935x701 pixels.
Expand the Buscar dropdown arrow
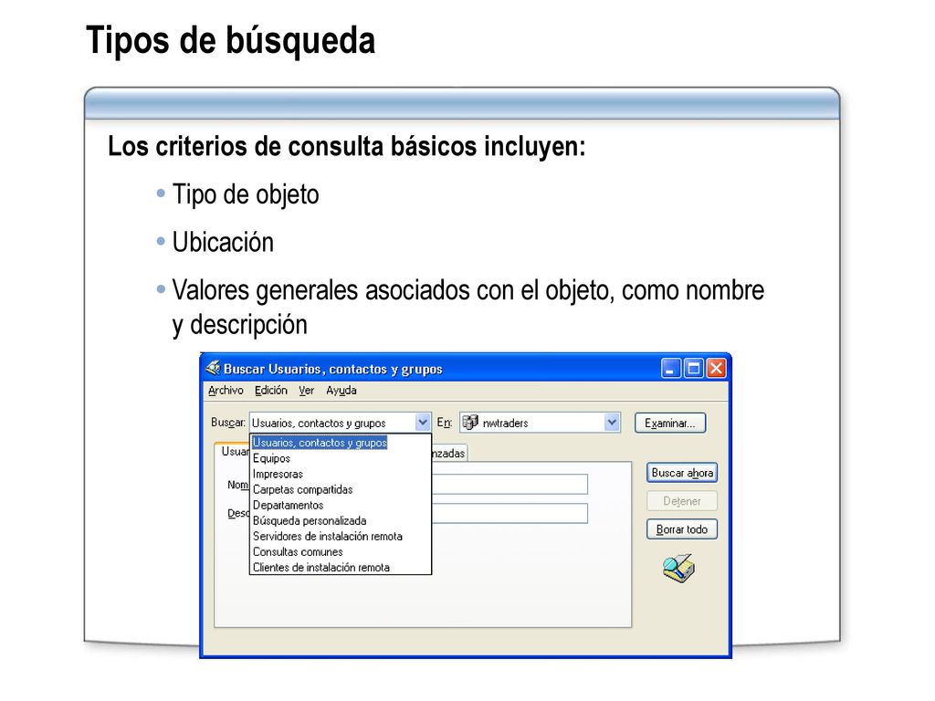click(422, 423)
